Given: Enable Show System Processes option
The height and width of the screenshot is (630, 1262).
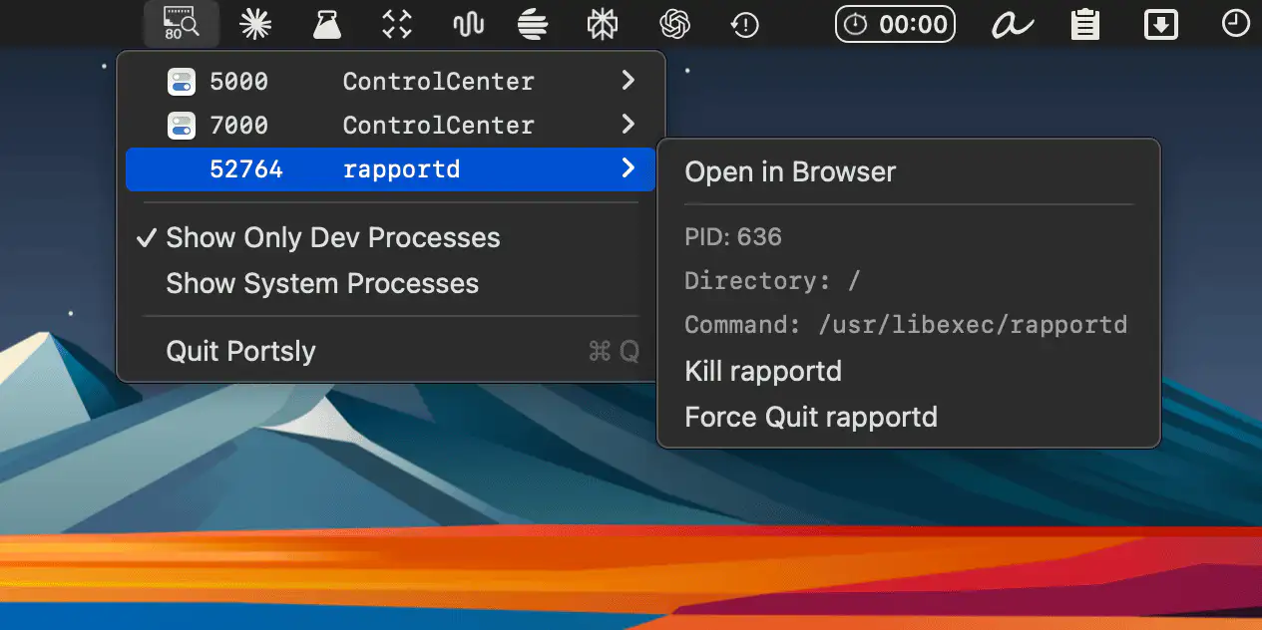Looking at the screenshot, I should tap(321, 284).
